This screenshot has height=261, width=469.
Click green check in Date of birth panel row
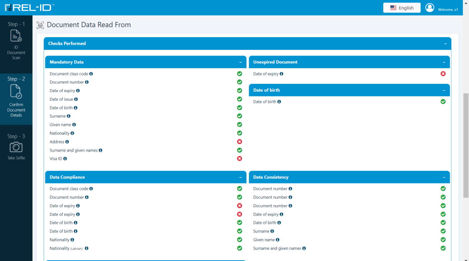click(x=443, y=101)
